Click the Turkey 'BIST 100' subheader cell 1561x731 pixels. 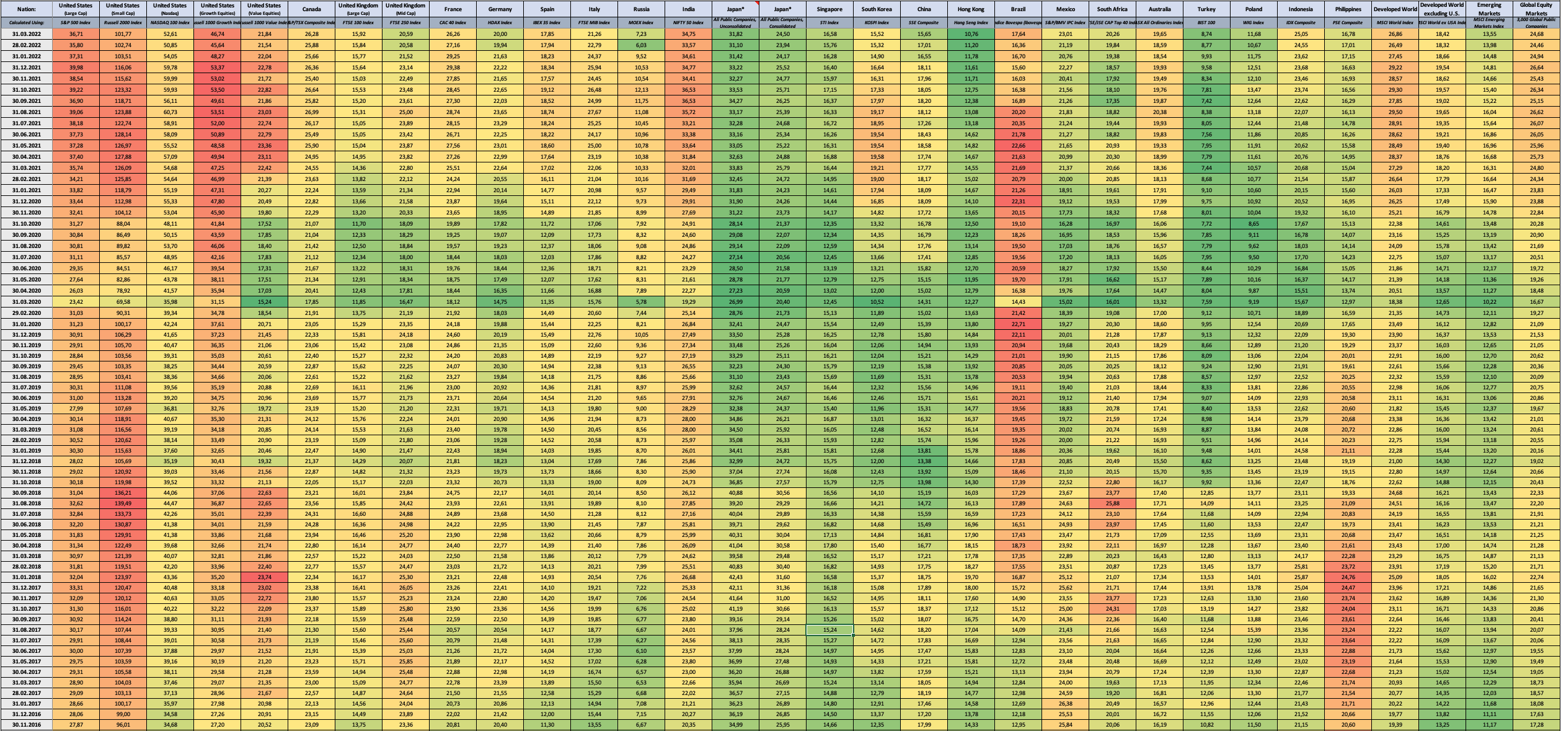(1206, 22)
